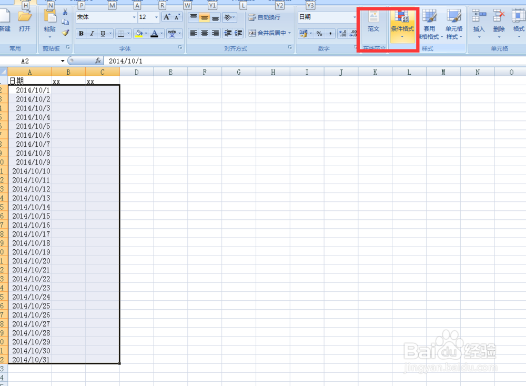Click the 合并后居中 merge and center button

coord(267,33)
